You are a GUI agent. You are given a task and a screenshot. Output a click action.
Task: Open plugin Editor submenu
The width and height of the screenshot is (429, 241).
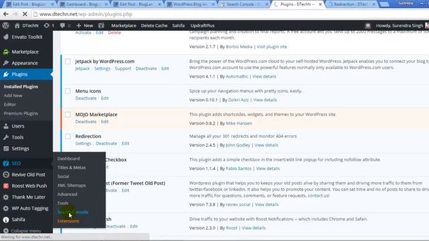point(10,104)
